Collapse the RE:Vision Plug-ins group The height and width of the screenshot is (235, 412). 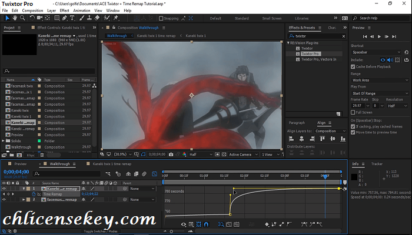pos(288,43)
